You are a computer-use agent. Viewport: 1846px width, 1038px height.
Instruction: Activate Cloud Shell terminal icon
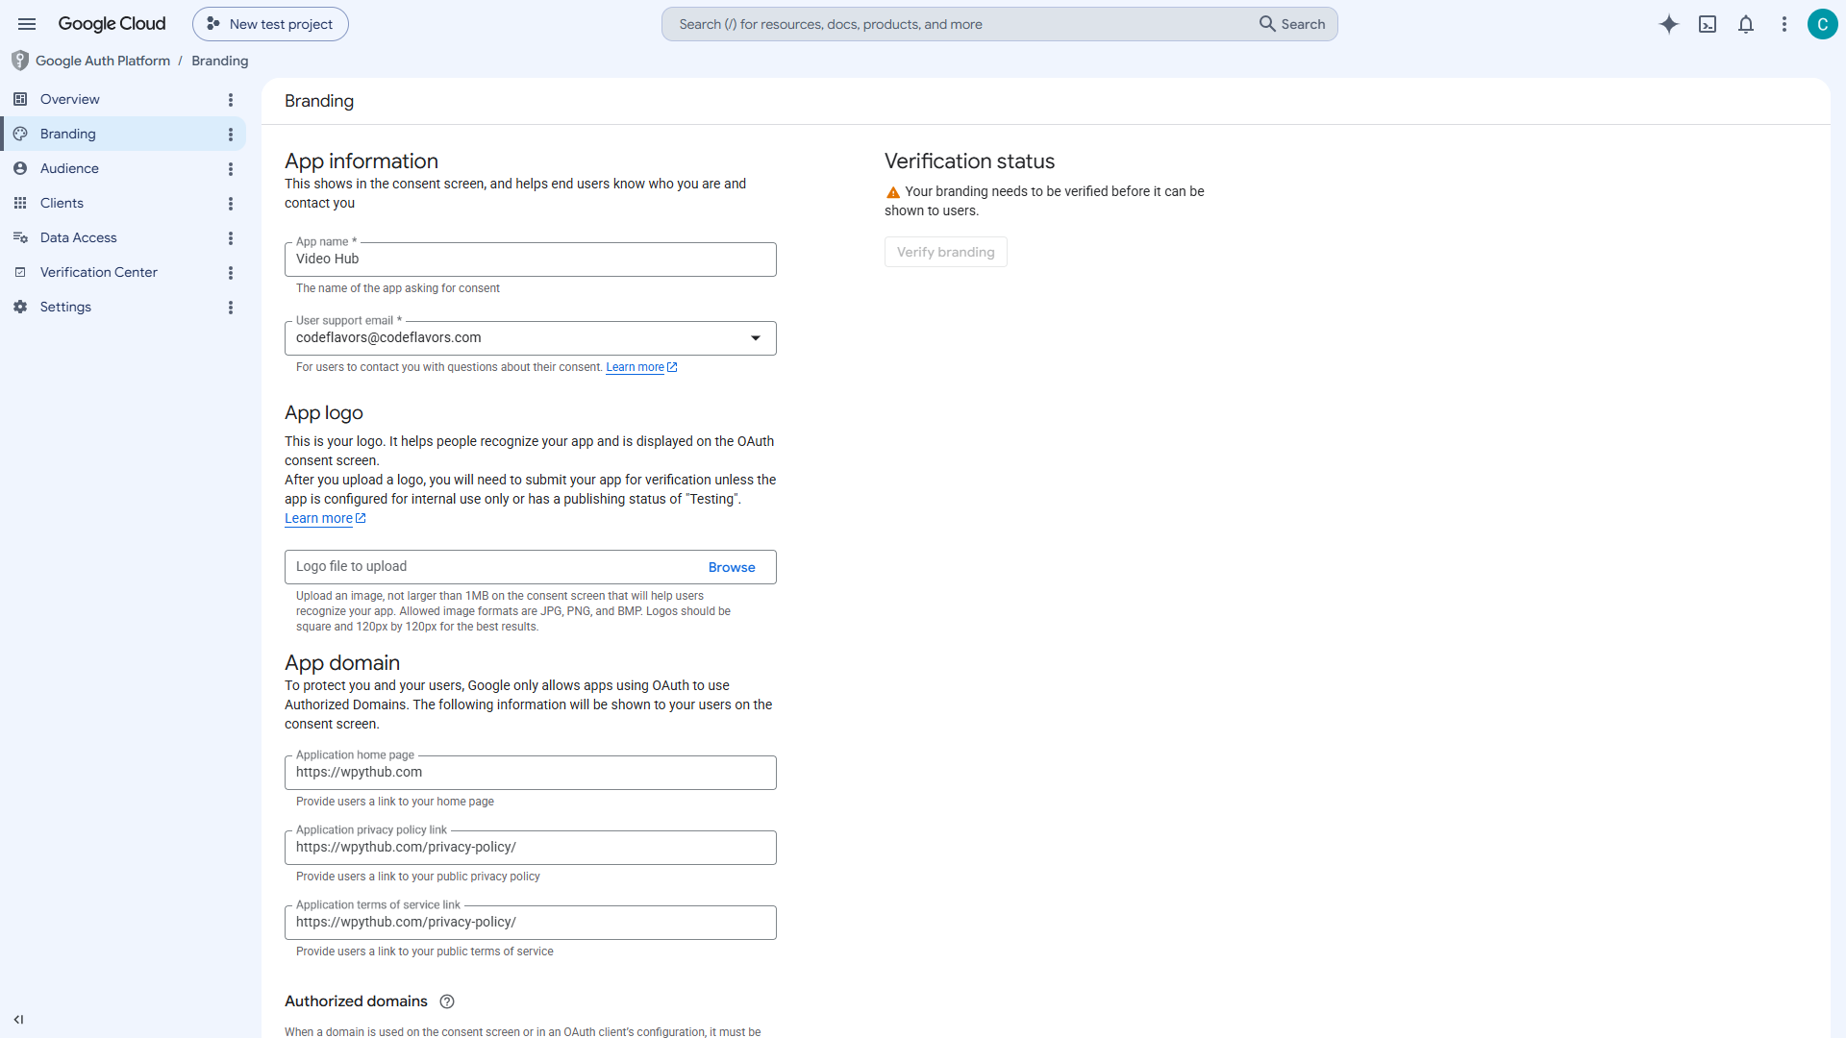(1708, 24)
